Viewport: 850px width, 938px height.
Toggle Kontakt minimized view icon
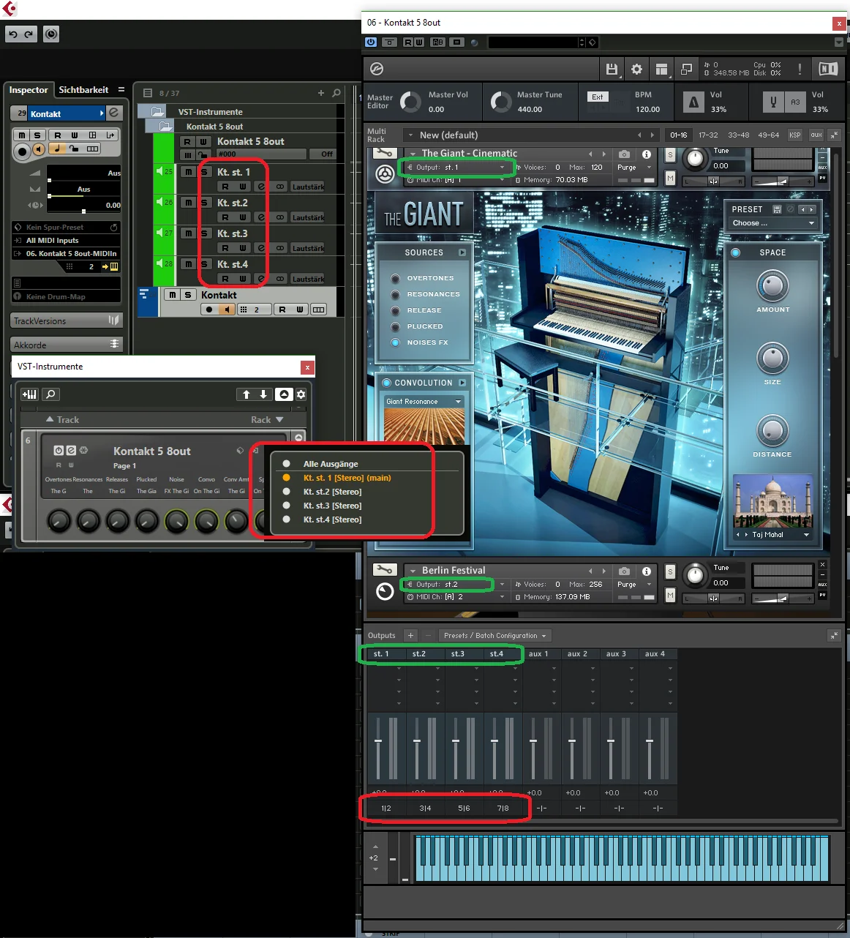point(686,70)
